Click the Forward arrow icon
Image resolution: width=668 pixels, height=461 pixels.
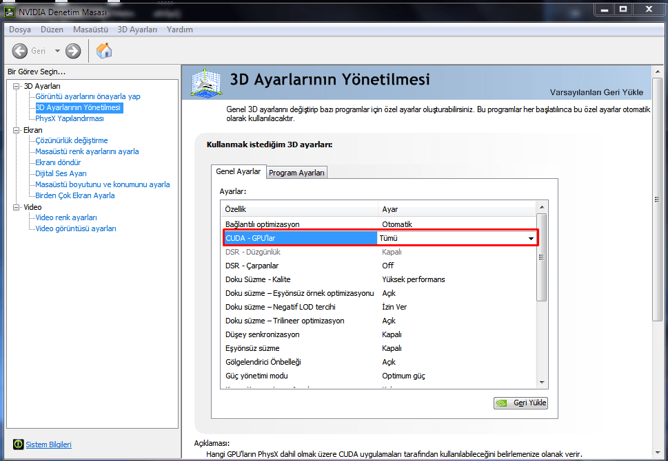click(73, 51)
